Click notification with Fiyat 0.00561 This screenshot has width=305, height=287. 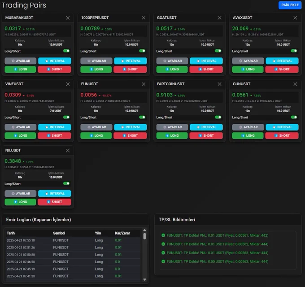tap(215, 235)
